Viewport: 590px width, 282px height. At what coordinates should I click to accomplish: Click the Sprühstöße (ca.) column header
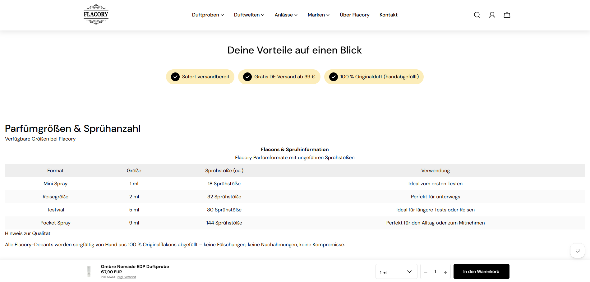(224, 171)
